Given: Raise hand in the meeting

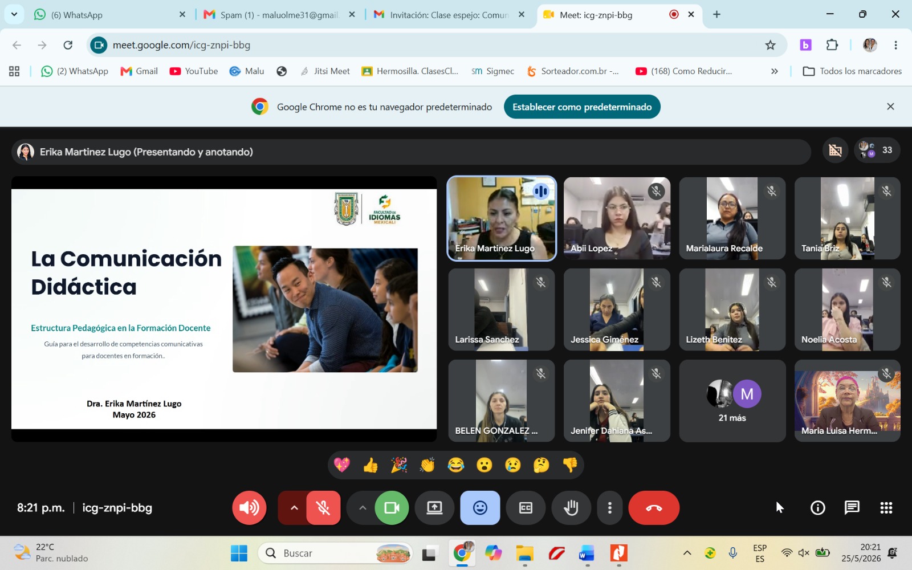Looking at the screenshot, I should coord(571,507).
